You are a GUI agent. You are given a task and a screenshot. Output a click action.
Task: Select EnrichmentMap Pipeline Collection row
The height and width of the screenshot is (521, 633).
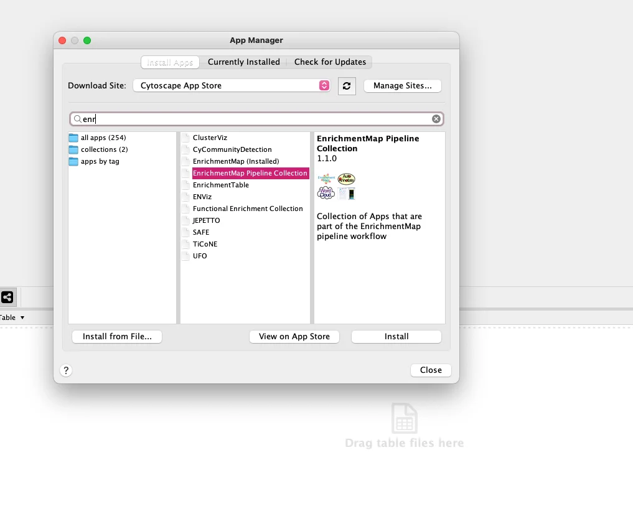pyautogui.click(x=250, y=173)
